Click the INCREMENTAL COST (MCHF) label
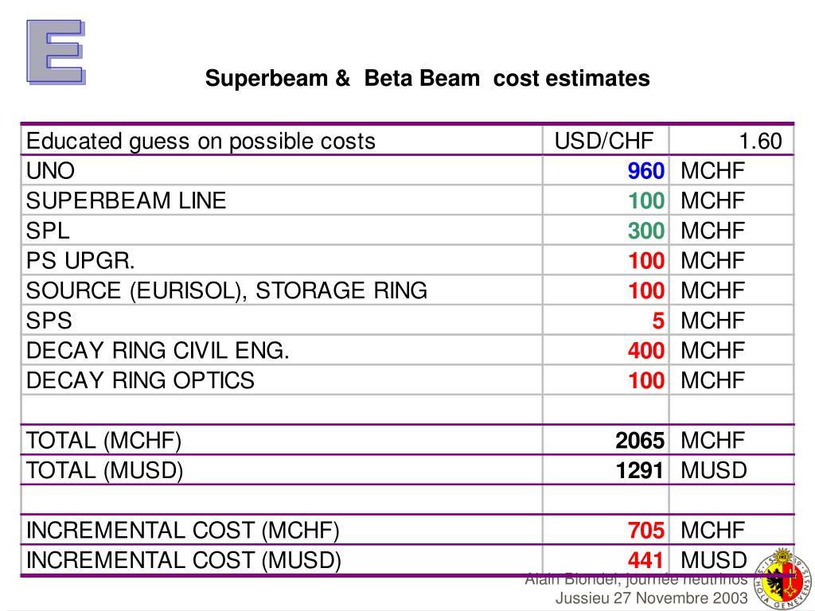Viewport: 815px width, 611px height. (x=183, y=531)
